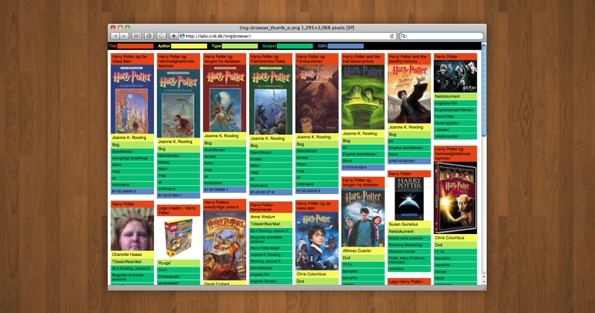This screenshot has height=313, width=595.
Task: Open the search magnifier dropdown
Action: click(404, 36)
